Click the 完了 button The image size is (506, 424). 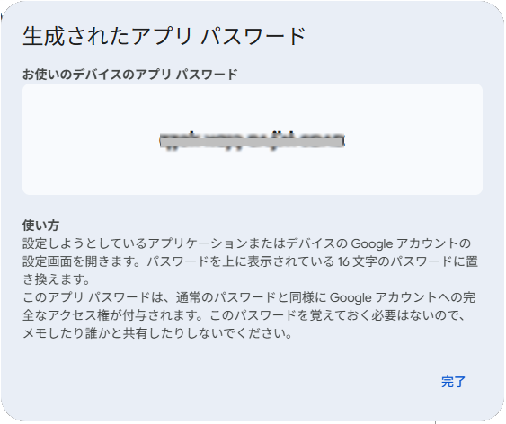click(453, 382)
